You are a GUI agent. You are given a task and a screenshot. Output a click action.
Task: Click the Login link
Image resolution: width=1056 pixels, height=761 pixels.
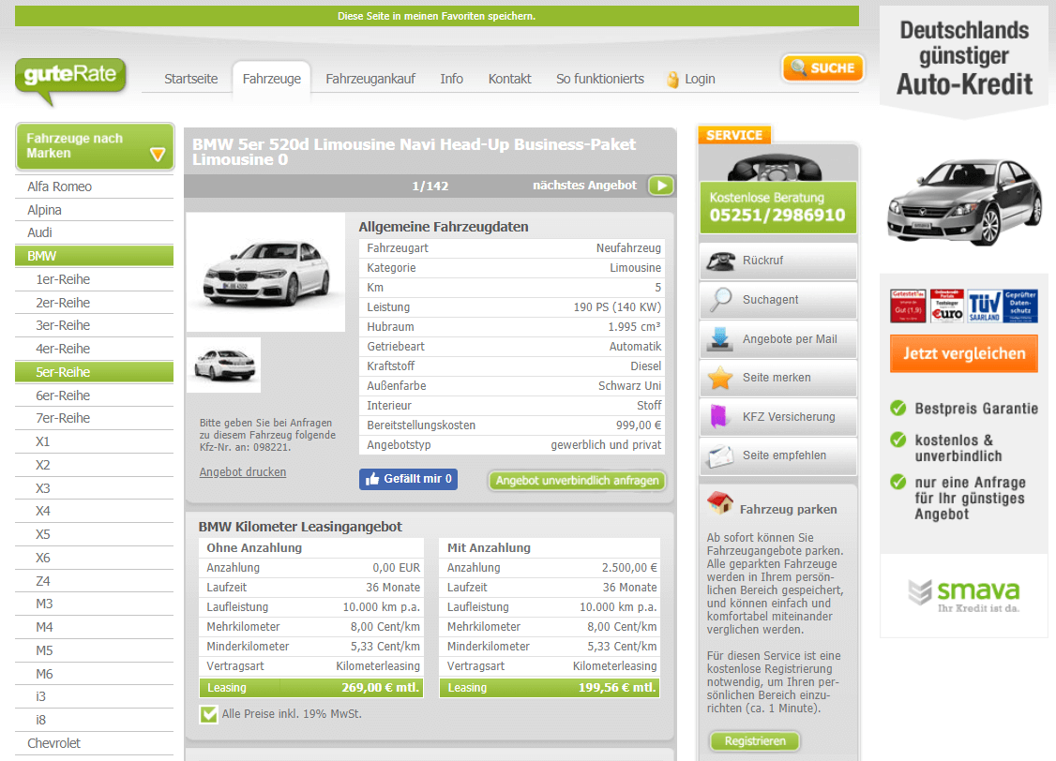[x=700, y=79]
